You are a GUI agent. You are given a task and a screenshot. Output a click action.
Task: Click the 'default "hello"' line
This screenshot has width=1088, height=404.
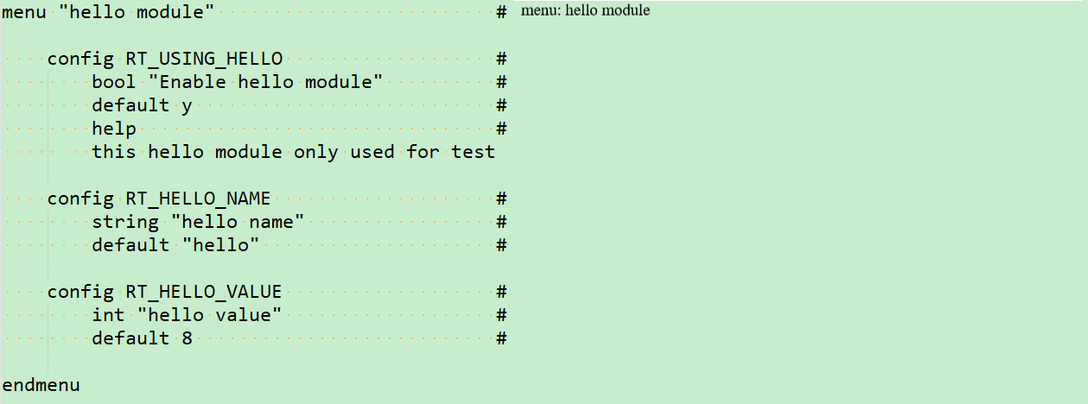(x=175, y=245)
